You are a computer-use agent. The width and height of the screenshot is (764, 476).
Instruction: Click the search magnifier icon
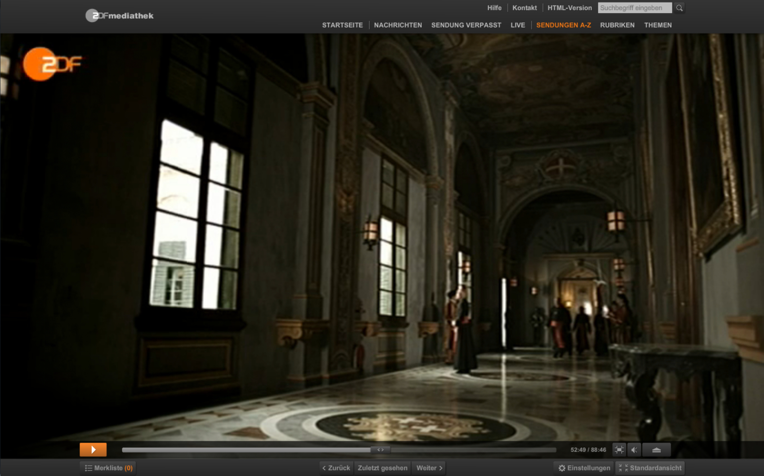679,8
